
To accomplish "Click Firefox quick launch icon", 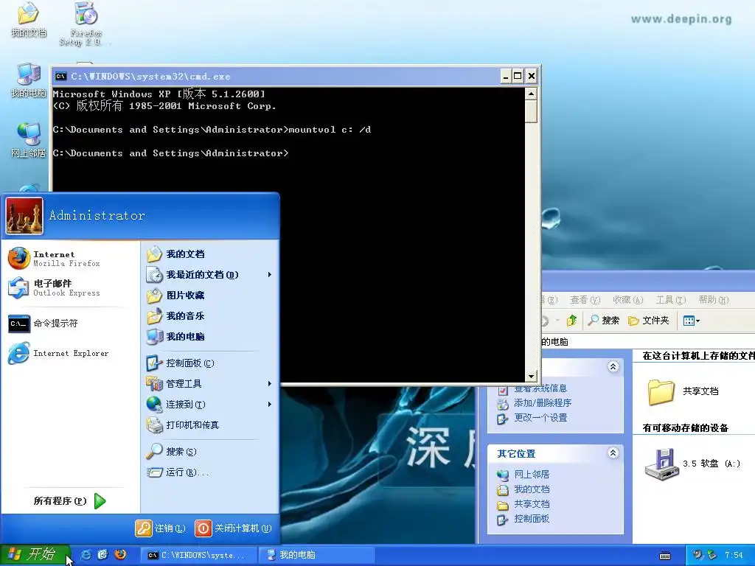I will 120,554.
